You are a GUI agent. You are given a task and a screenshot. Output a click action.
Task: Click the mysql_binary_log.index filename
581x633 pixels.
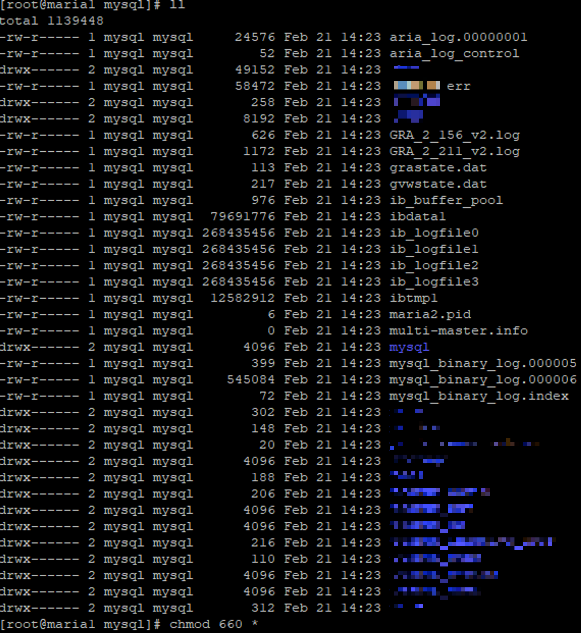[478, 396]
